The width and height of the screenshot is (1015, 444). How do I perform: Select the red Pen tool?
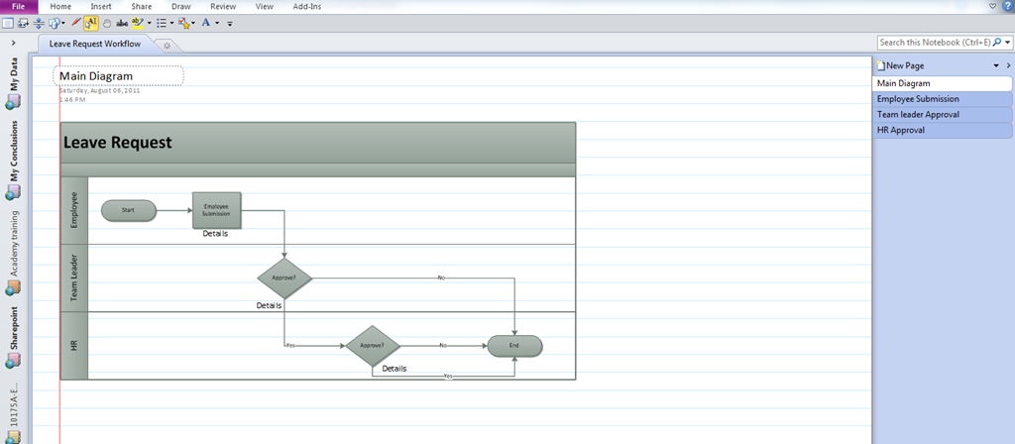pyautogui.click(x=76, y=22)
